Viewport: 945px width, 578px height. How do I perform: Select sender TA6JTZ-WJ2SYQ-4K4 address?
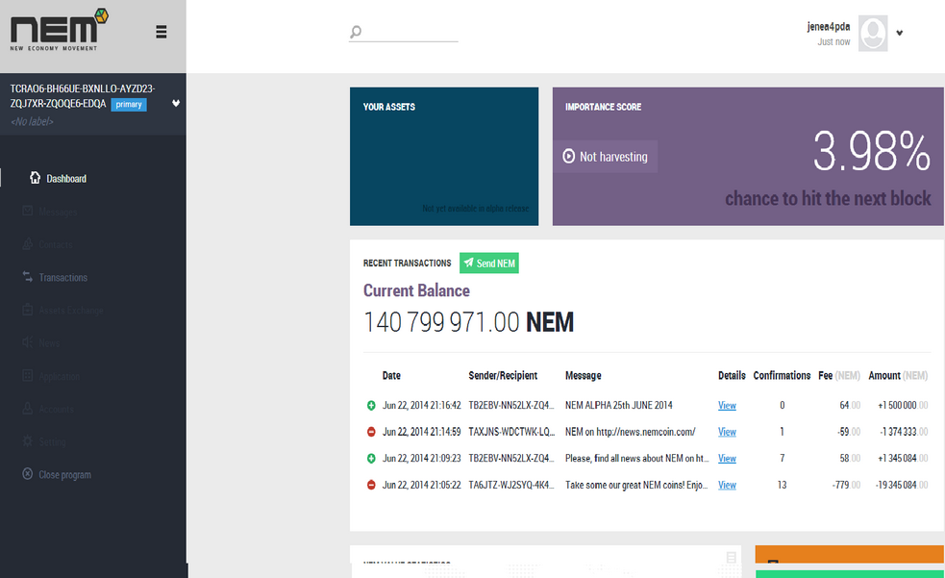click(x=511, y=485)
